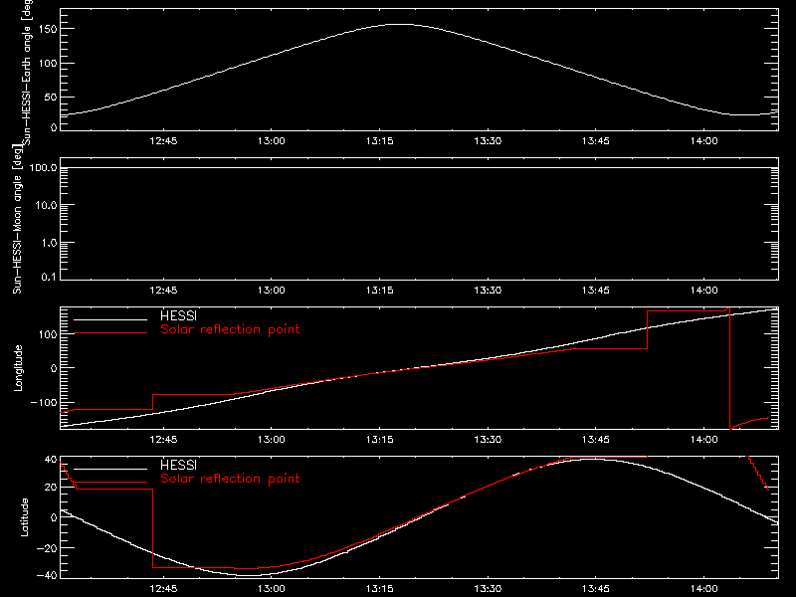This screenshot has width=796, height=597.
Task: Click -100 tick on Longitude axis
Action: point(44,402)
